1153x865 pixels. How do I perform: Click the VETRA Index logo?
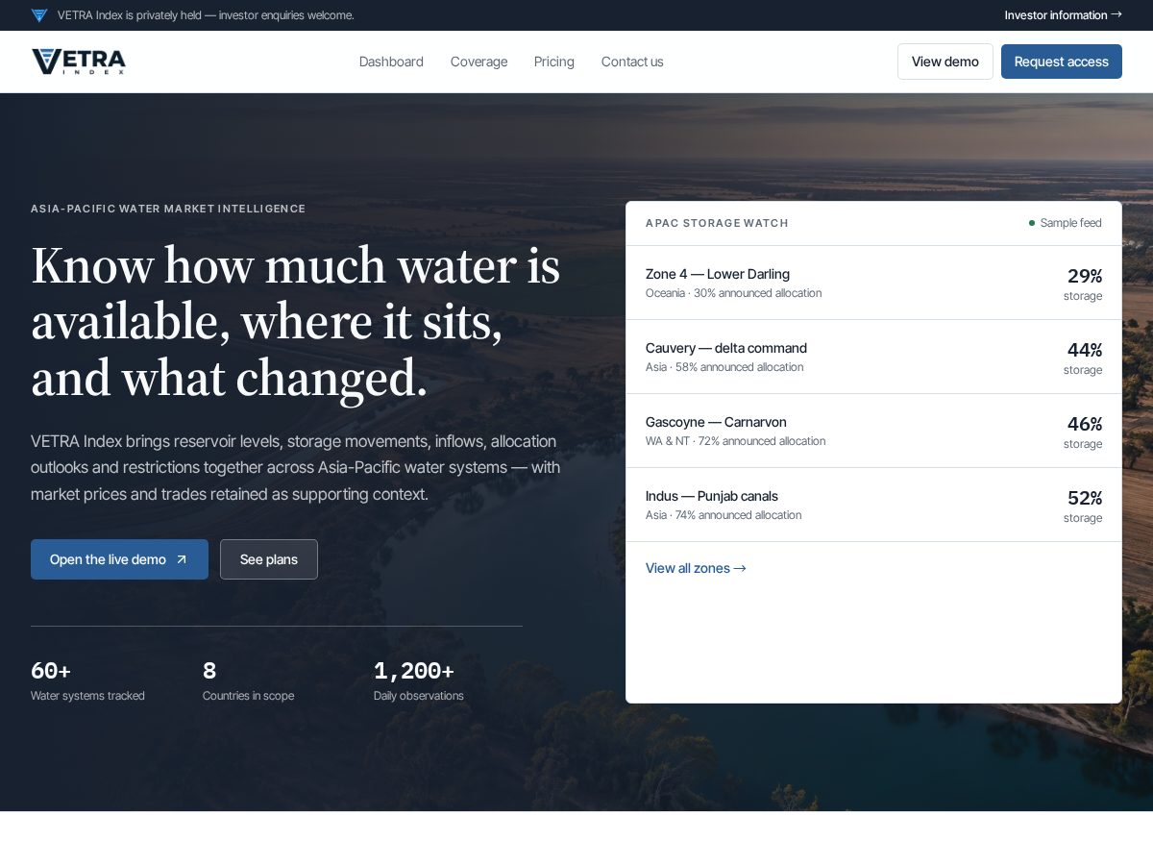pos(79,62)
